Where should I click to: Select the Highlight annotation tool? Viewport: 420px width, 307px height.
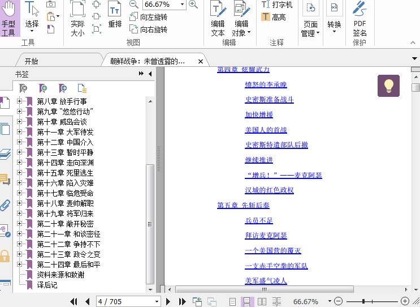[x=273, y=17]
